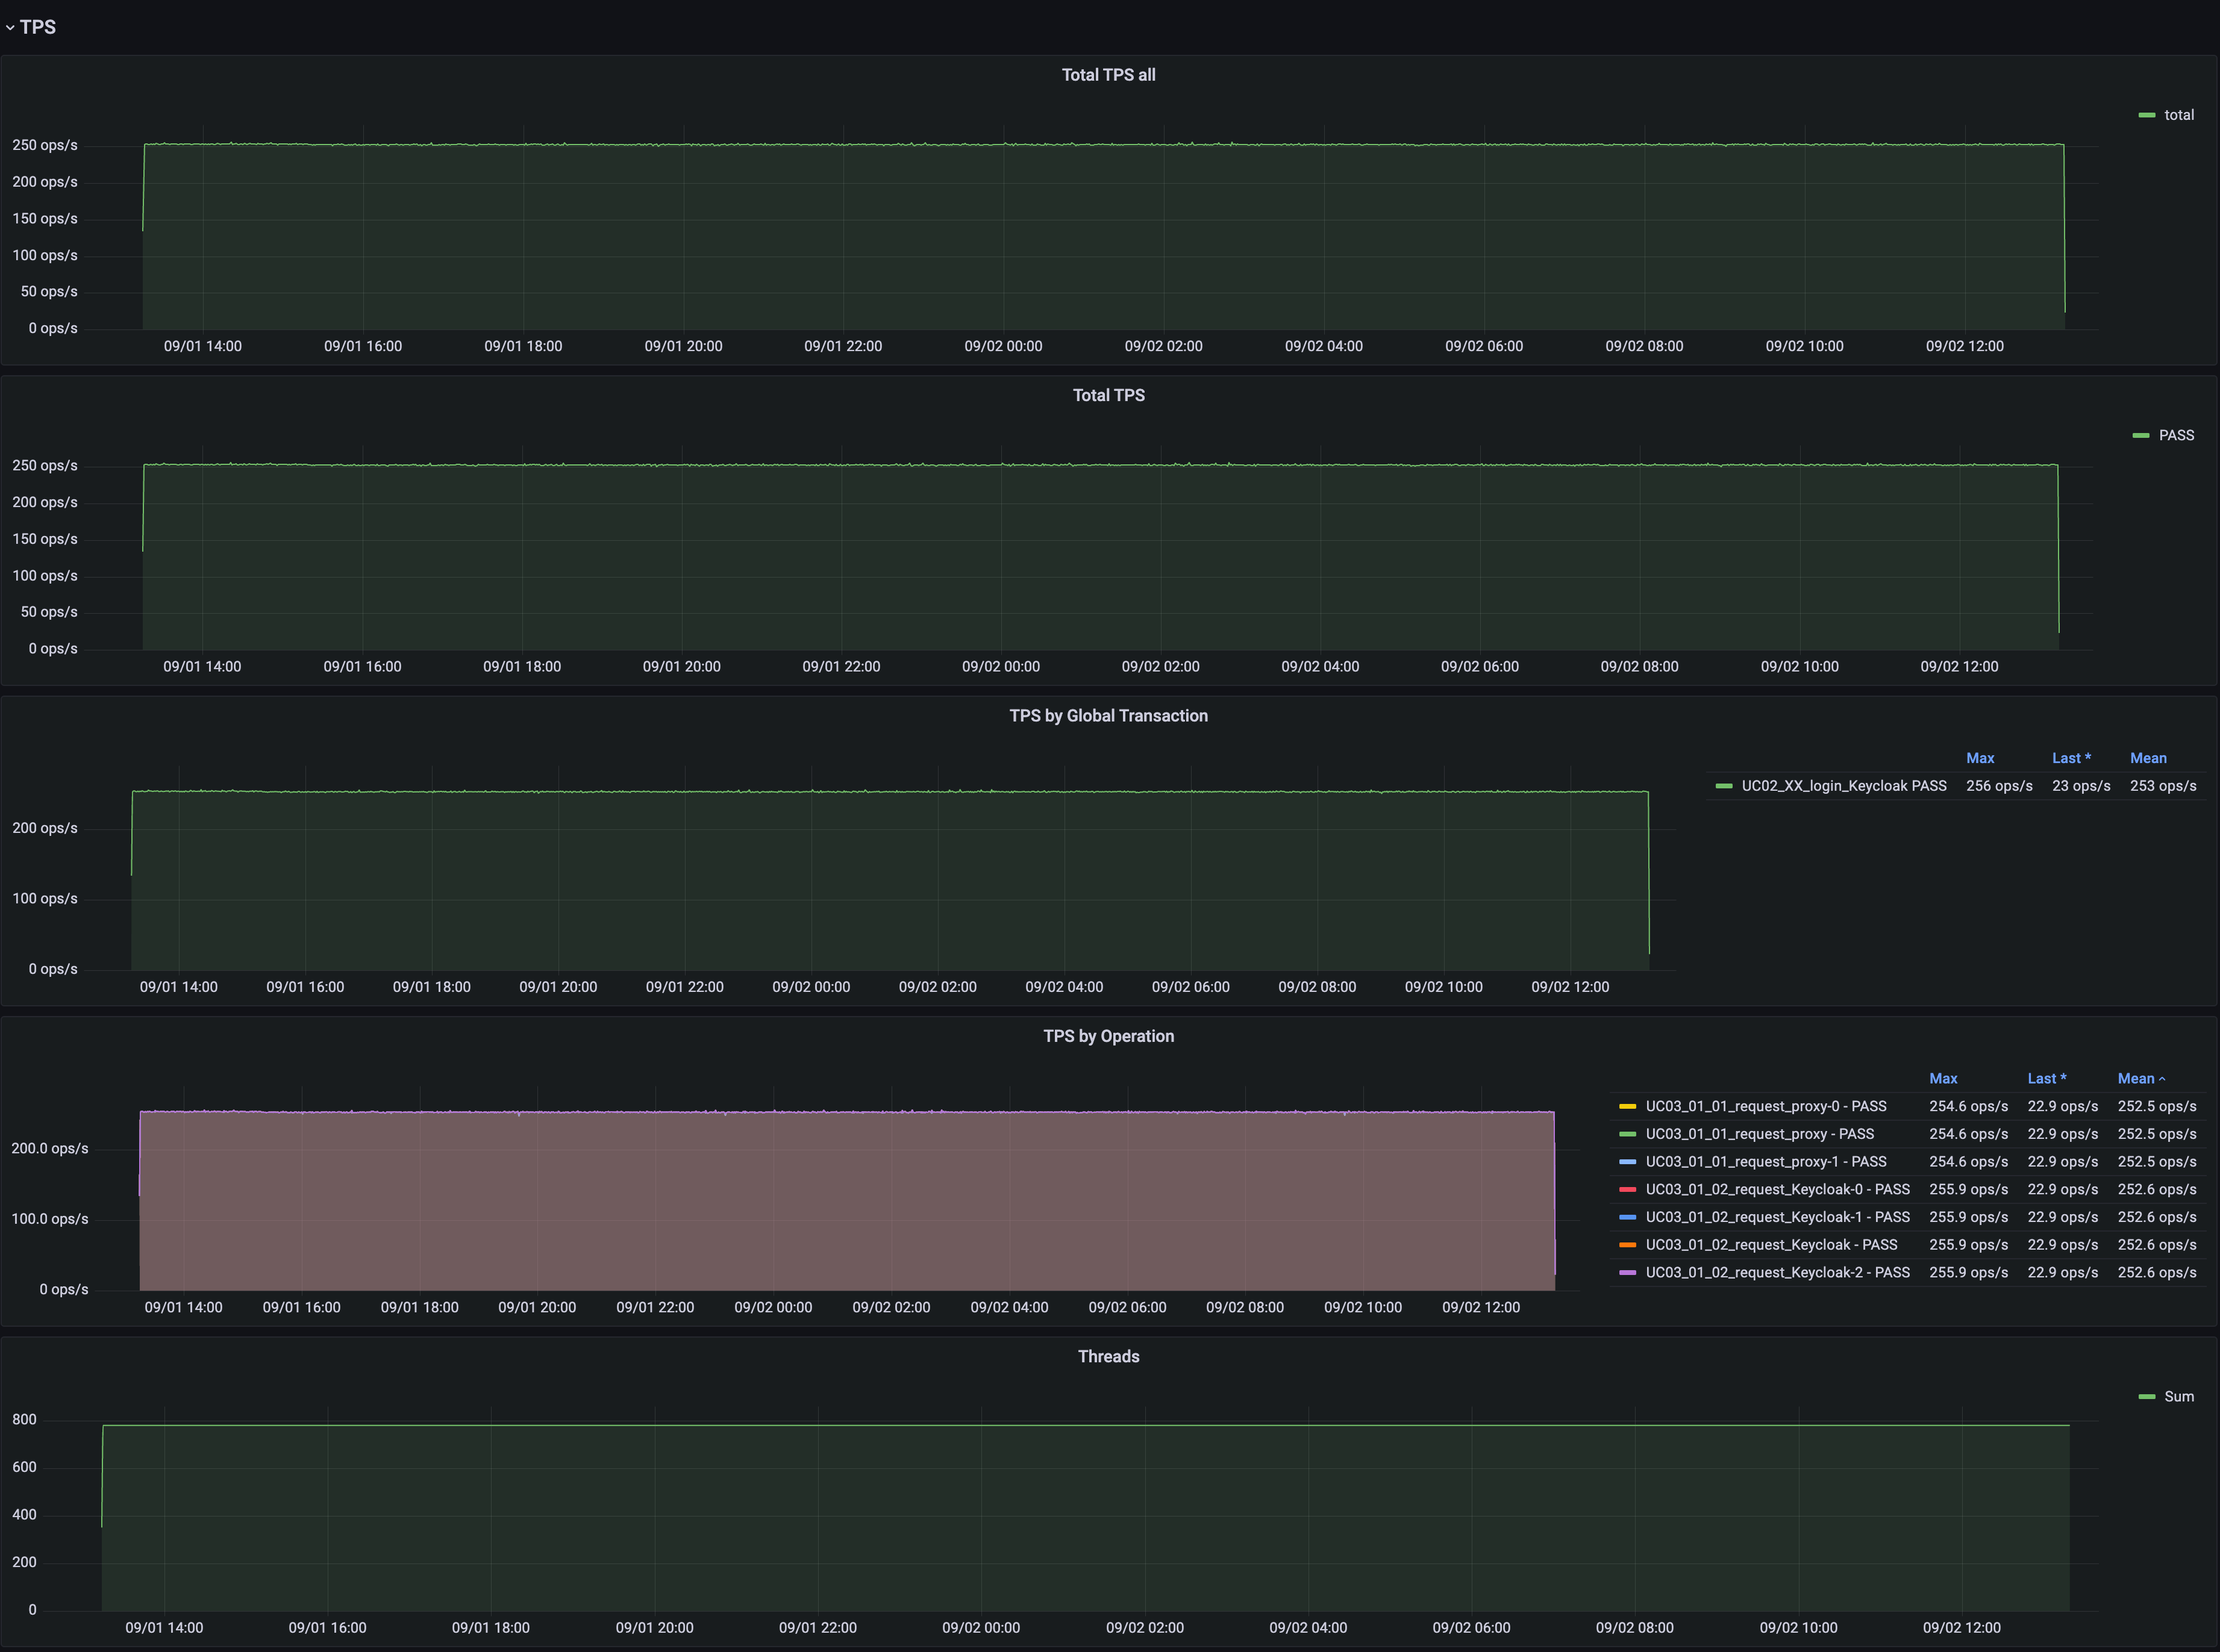
Task: Toggle the 'Sum' legend series in Threads
Action: point(2179,1396)
